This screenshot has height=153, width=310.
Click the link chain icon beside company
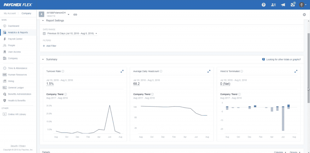(x=75, y=15)
